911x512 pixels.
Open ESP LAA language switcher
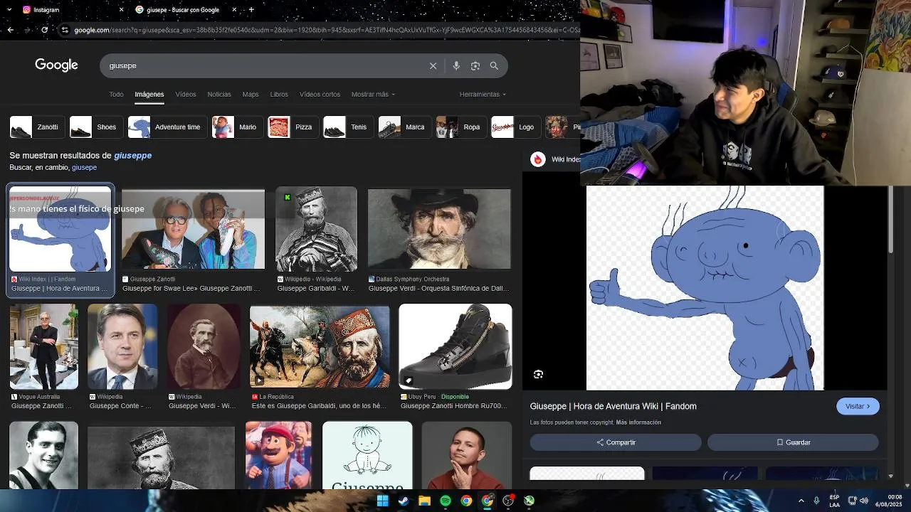(x=834, y=501)
